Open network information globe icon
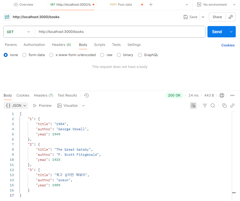 222,95
